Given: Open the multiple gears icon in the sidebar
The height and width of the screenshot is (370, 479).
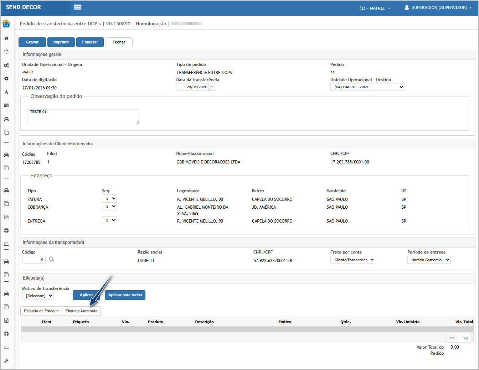Looking at the screenshot, I should coord(6,65).
